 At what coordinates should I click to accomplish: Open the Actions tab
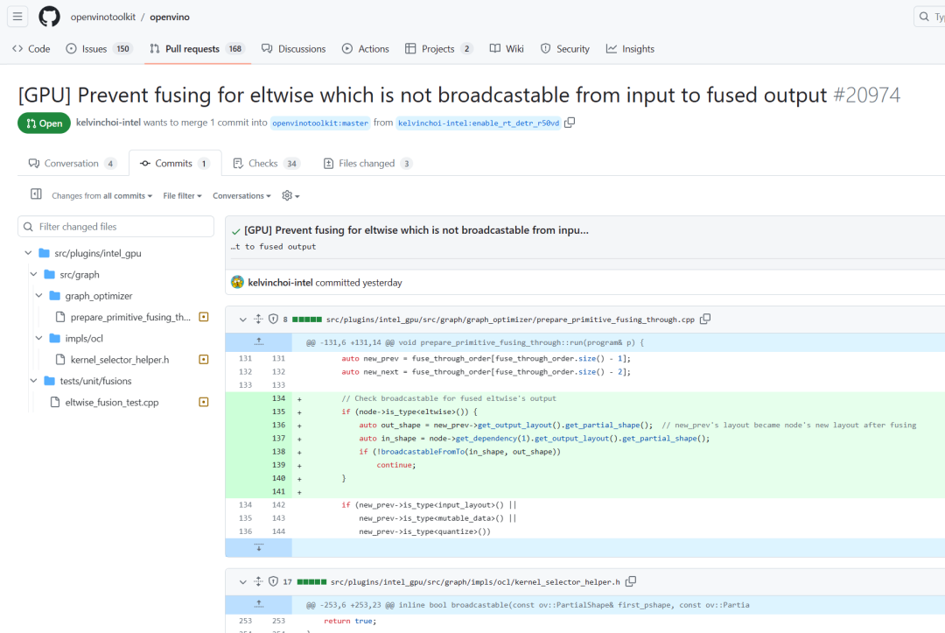pos(366,49)
